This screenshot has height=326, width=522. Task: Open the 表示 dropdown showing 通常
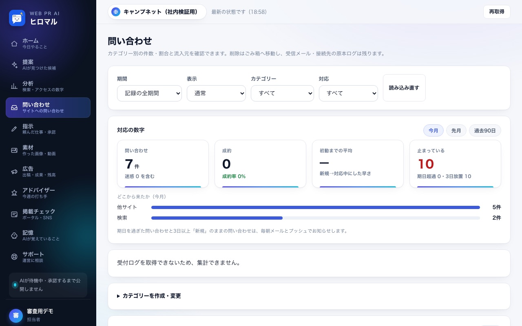[x=216, y=93]
